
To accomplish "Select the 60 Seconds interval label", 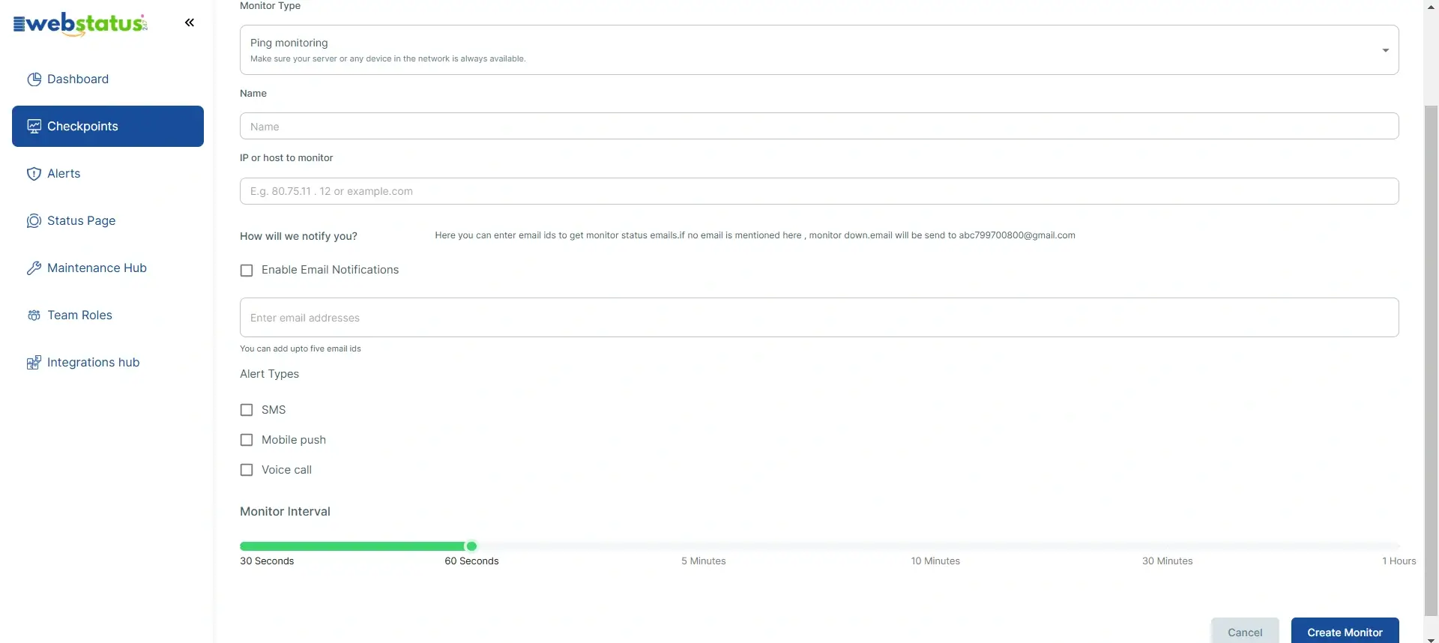I will pos(471,561).
